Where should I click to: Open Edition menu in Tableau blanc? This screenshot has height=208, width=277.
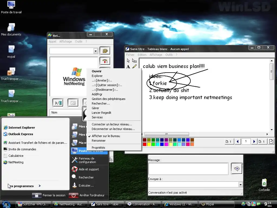tap(142, 55)
